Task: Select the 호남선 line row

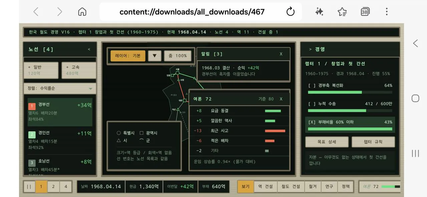Action: click(60, 166)
